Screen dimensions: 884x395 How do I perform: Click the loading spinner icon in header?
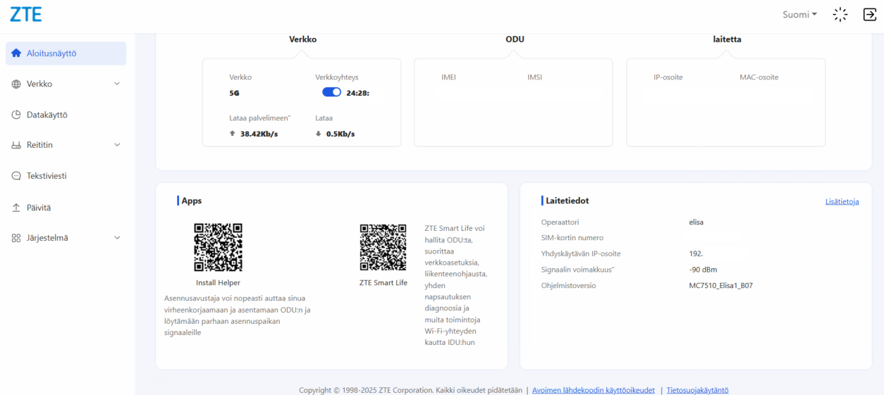(840, 15)
